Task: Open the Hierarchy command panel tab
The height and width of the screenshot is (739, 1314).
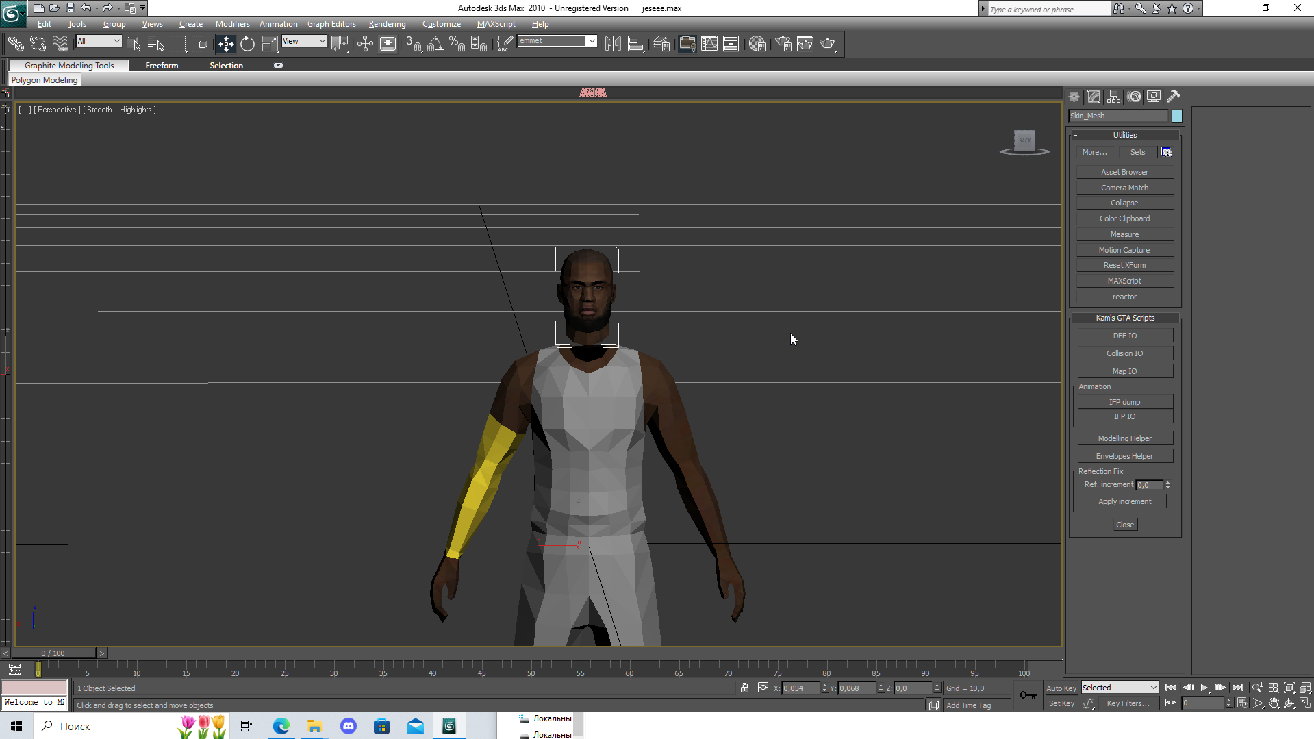Action: (x=1114, y=97)
